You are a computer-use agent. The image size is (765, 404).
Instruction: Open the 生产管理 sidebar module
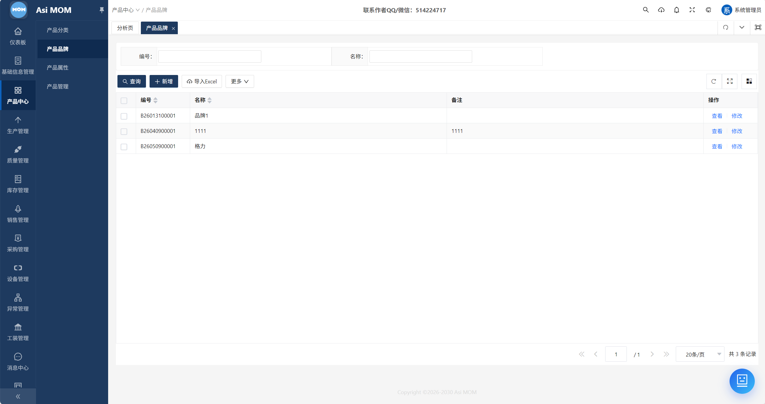coord(18,125)
